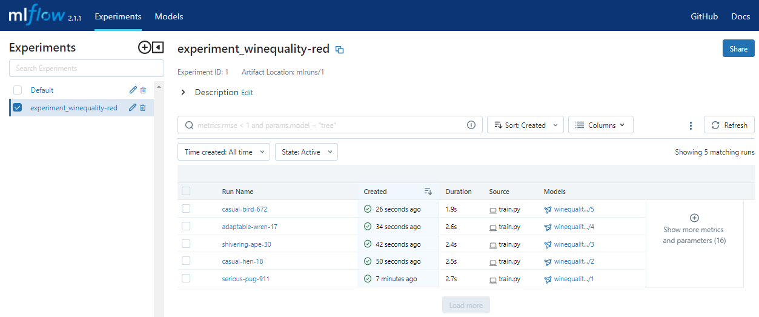Click the status check icon for casual-hen-18
This screenshot has height=317, width=759.
click(x=368, y=261)
